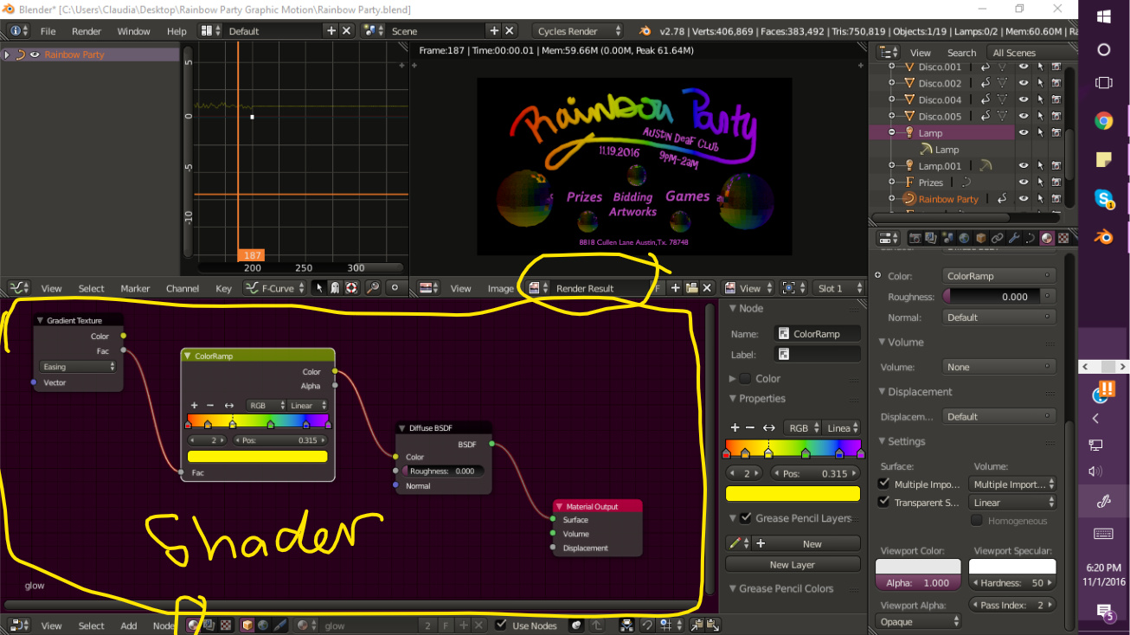Open the Slot 1 render slot dropdown
Image resolution: width=1130 pixels, height=635 pixels.
pyautogui.click(x=838, y=288)
